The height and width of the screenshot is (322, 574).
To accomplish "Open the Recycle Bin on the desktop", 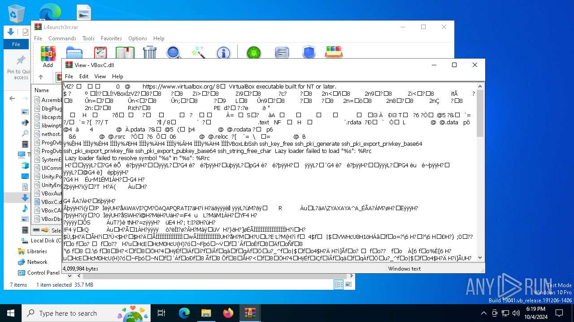I will [x=17, y=13].
